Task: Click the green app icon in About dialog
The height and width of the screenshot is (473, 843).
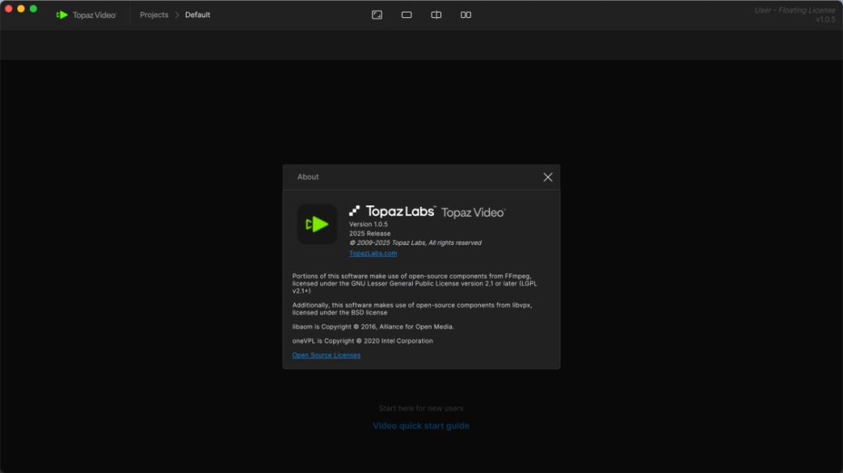Action: tap(317, 225)
